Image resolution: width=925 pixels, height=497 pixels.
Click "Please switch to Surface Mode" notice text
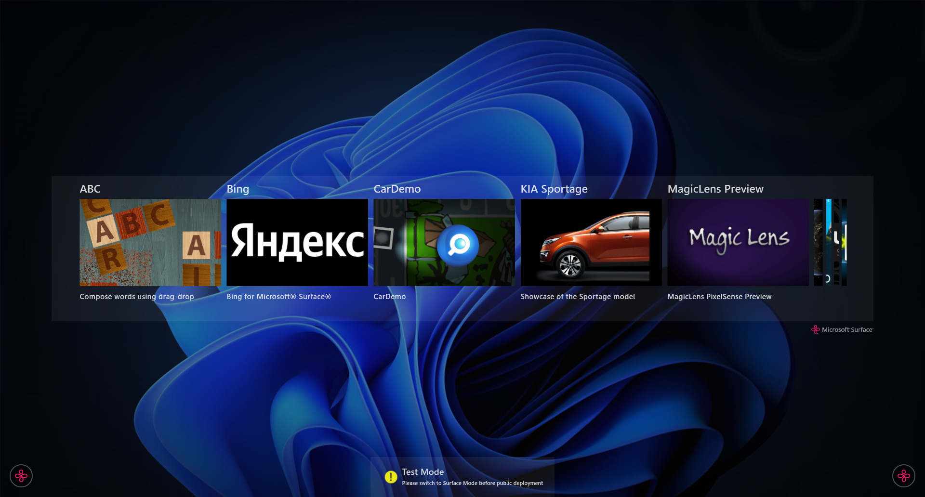pyautogui.click(x=473, y=483)
